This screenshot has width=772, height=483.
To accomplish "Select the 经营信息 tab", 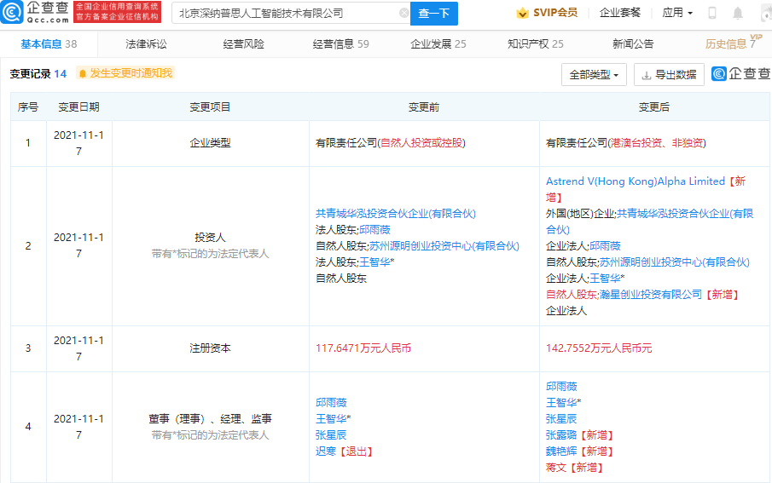I will [x=340, y=43].
